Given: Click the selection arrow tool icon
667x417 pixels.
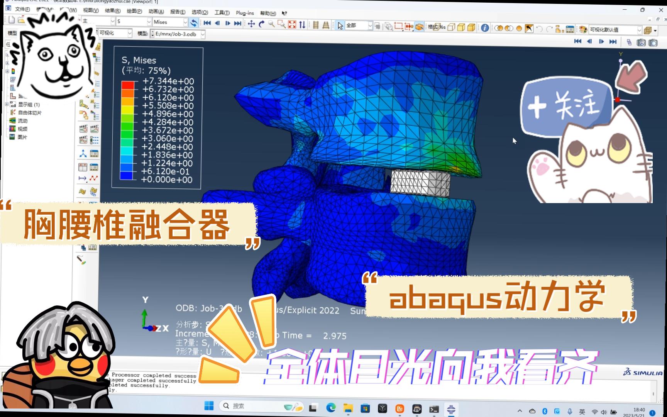Looking at the screenshot, I should 340,25.
